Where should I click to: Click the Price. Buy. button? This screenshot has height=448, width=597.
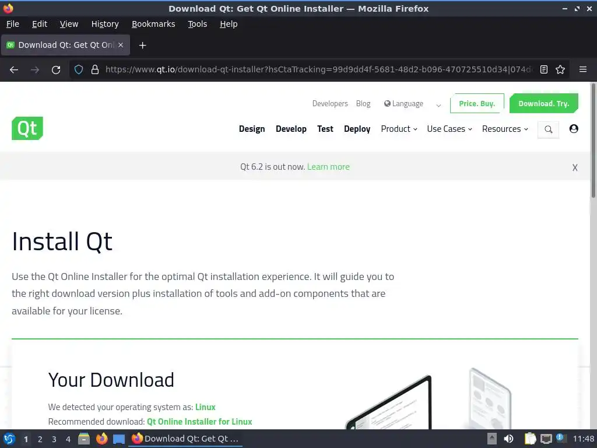click(x=477, y=103)
